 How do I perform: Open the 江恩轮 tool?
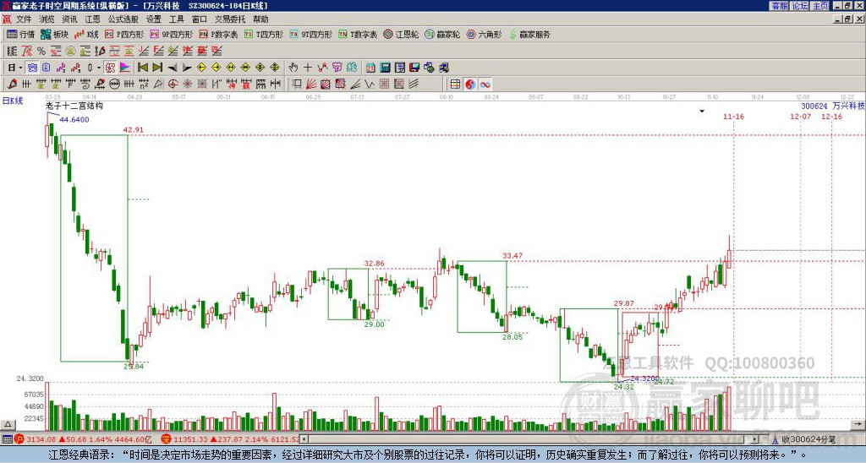(x=401, y=34)
